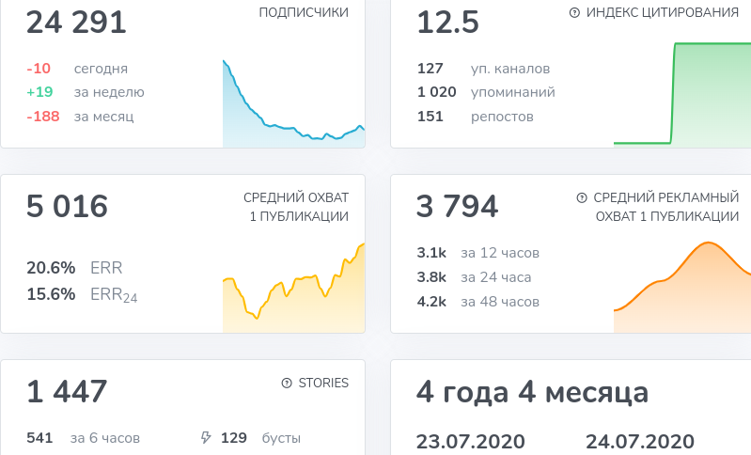Click the +19 за неделю value
The height and width of the screenshot is (455, 751).
pos(86,92)
